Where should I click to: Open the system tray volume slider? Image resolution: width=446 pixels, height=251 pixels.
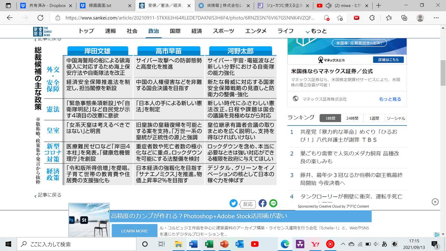376,244
